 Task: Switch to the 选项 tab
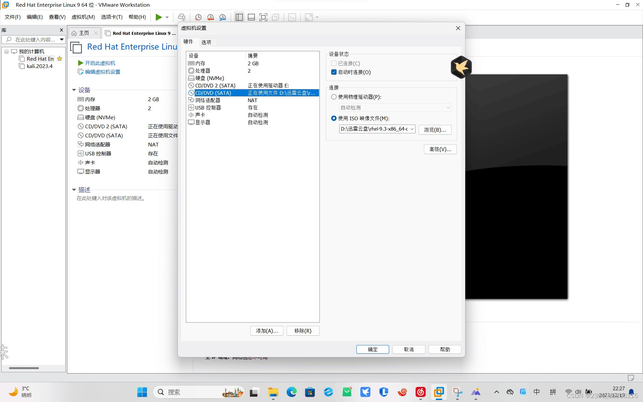coord(206,42)
